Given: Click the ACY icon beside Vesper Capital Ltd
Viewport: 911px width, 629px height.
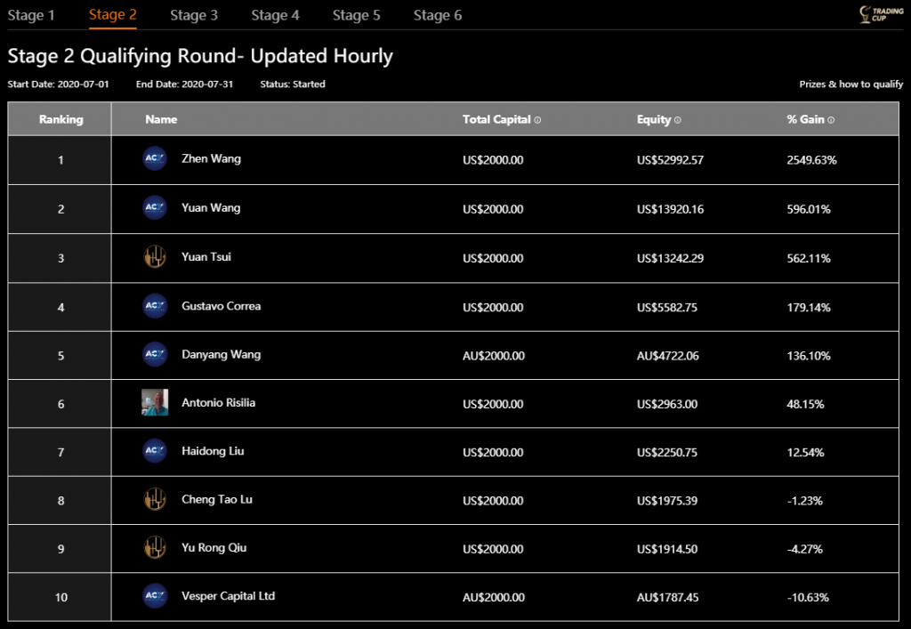Looking at the screenshot, I should click(154, 596).
